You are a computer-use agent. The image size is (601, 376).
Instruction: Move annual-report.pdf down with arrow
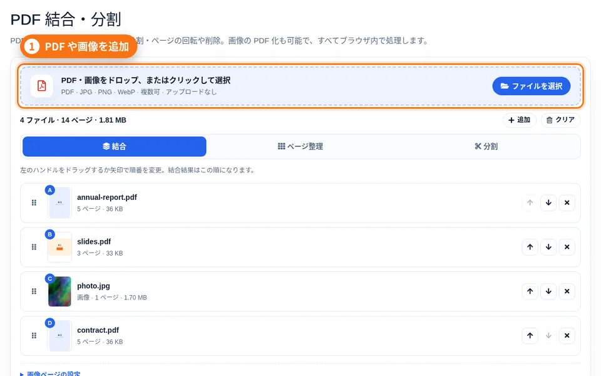tap(548, 202)
